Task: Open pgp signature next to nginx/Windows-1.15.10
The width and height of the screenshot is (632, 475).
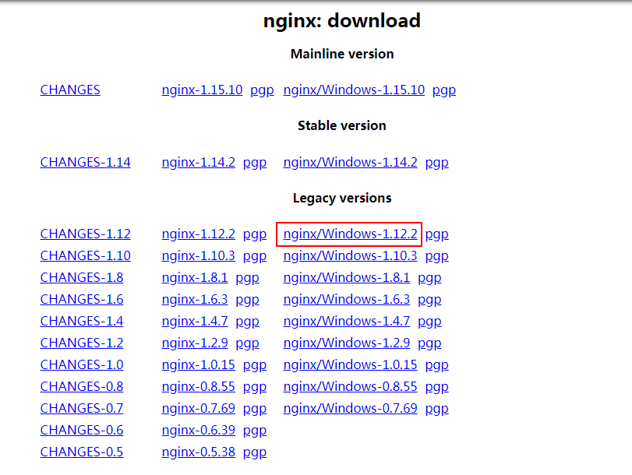Action: click(x=444, y=90)
